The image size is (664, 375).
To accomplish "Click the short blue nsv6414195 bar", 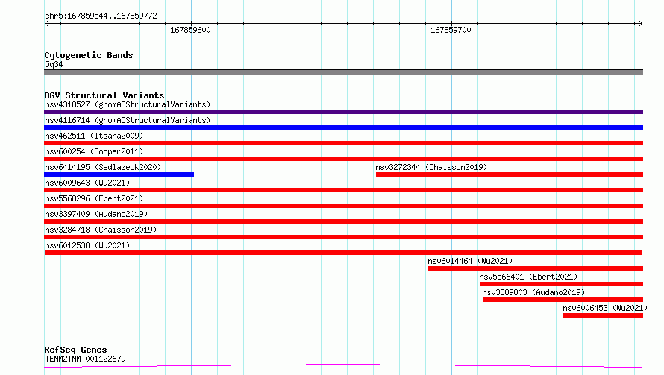I will (x=119, y=174).
